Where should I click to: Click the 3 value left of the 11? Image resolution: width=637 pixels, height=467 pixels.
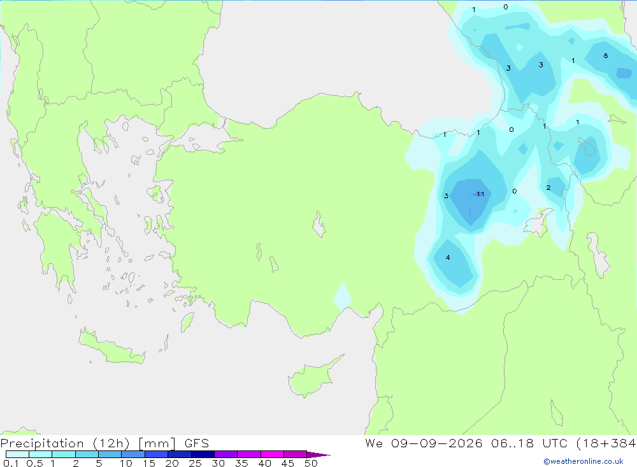point(446,196)
